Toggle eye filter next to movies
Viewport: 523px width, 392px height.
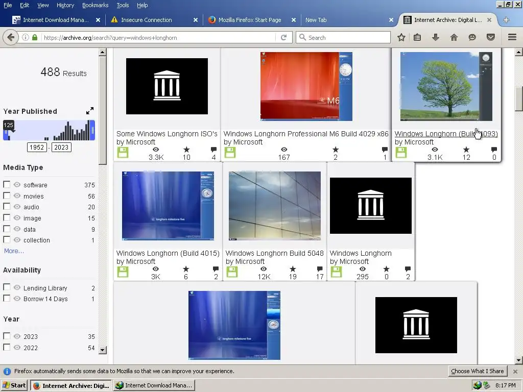[17, 195]
